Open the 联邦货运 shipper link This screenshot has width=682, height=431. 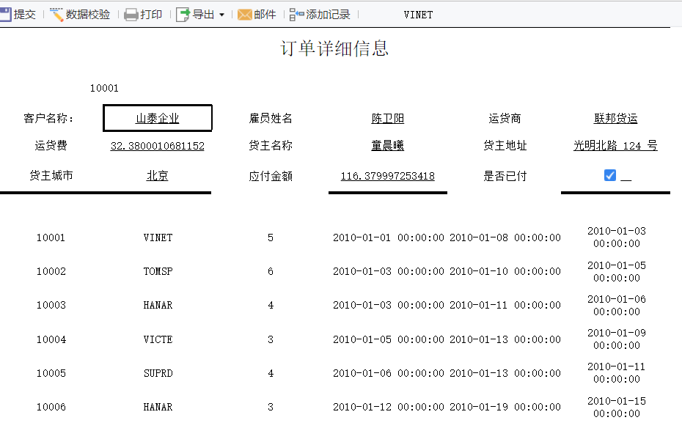coord(615,118)
